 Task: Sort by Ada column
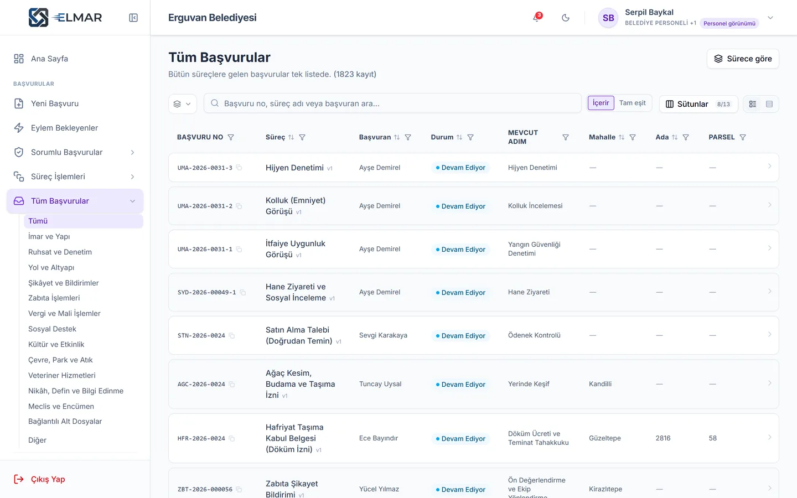pyautogui.click(x=675, y=137)
